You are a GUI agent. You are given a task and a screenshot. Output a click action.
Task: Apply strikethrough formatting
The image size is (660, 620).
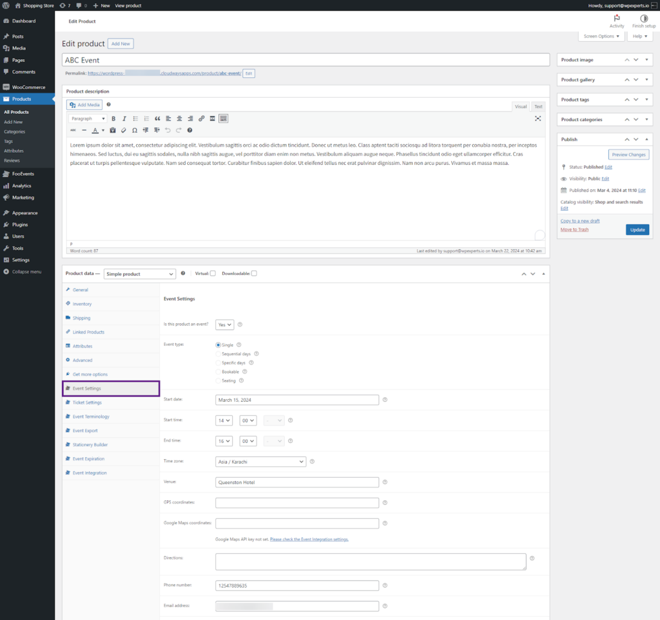pyautogui.click(x=73, y=130)
